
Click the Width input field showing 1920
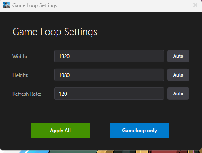(x=109, y=56)
